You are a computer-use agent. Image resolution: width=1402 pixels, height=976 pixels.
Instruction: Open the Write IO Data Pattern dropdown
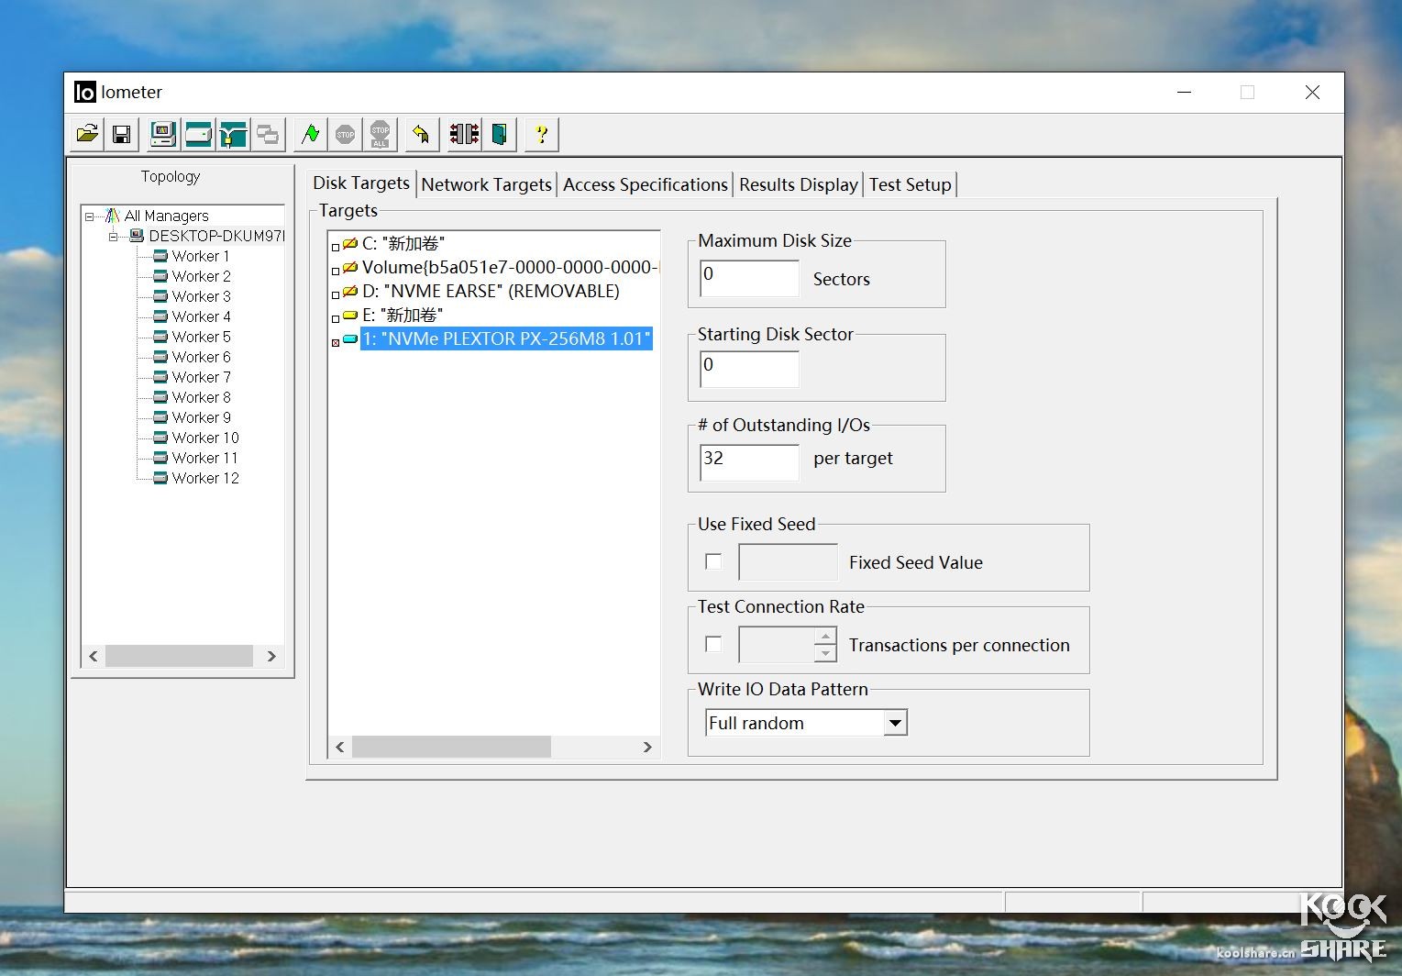point(895,723)
